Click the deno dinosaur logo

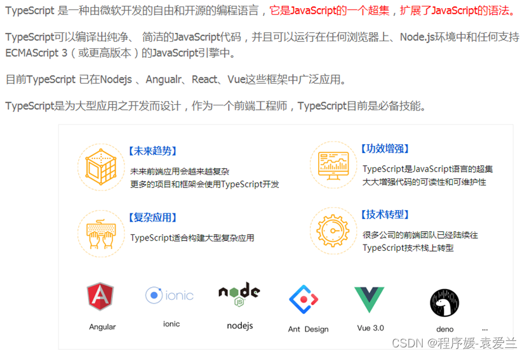pos(444,303)
